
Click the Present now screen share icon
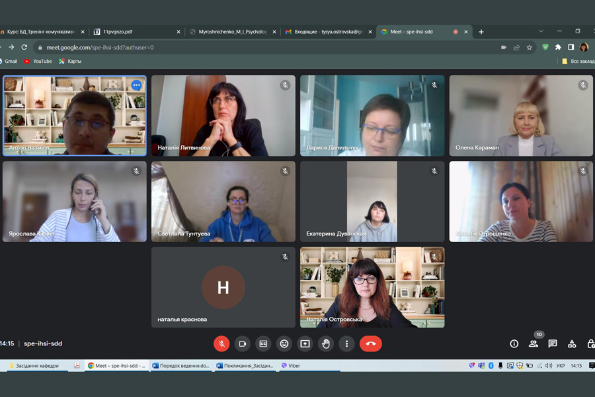[x=305, y=344]
